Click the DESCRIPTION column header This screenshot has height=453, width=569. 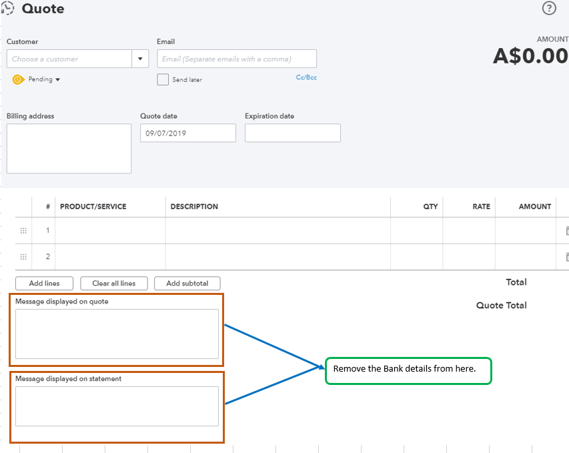194,207
